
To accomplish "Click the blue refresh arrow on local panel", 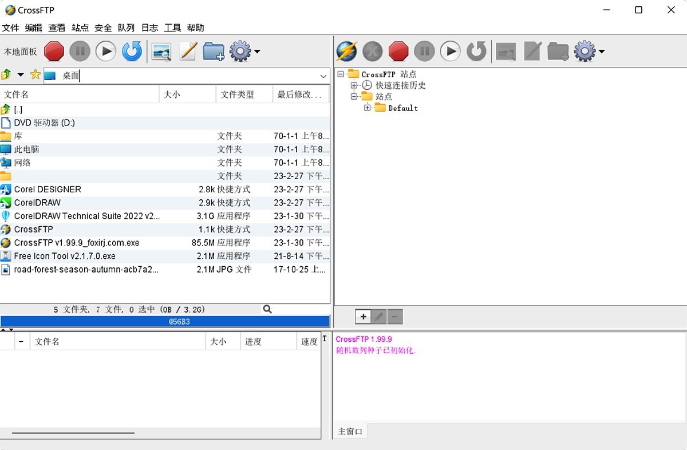I will [132, 51].
